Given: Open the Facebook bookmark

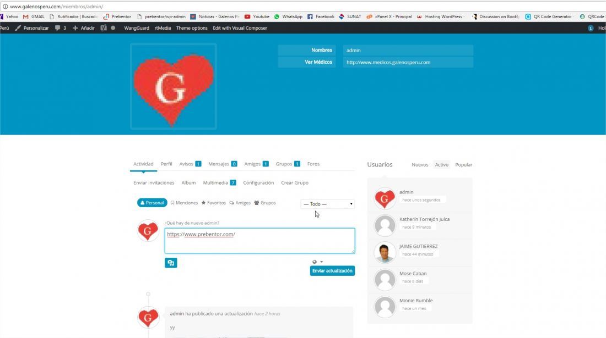Looking at the screenshot, I should [321, 16].
